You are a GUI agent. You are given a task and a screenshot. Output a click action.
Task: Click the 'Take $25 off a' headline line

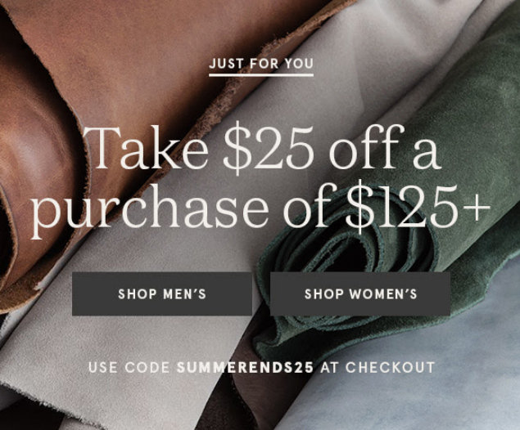(x=262, y=149)
